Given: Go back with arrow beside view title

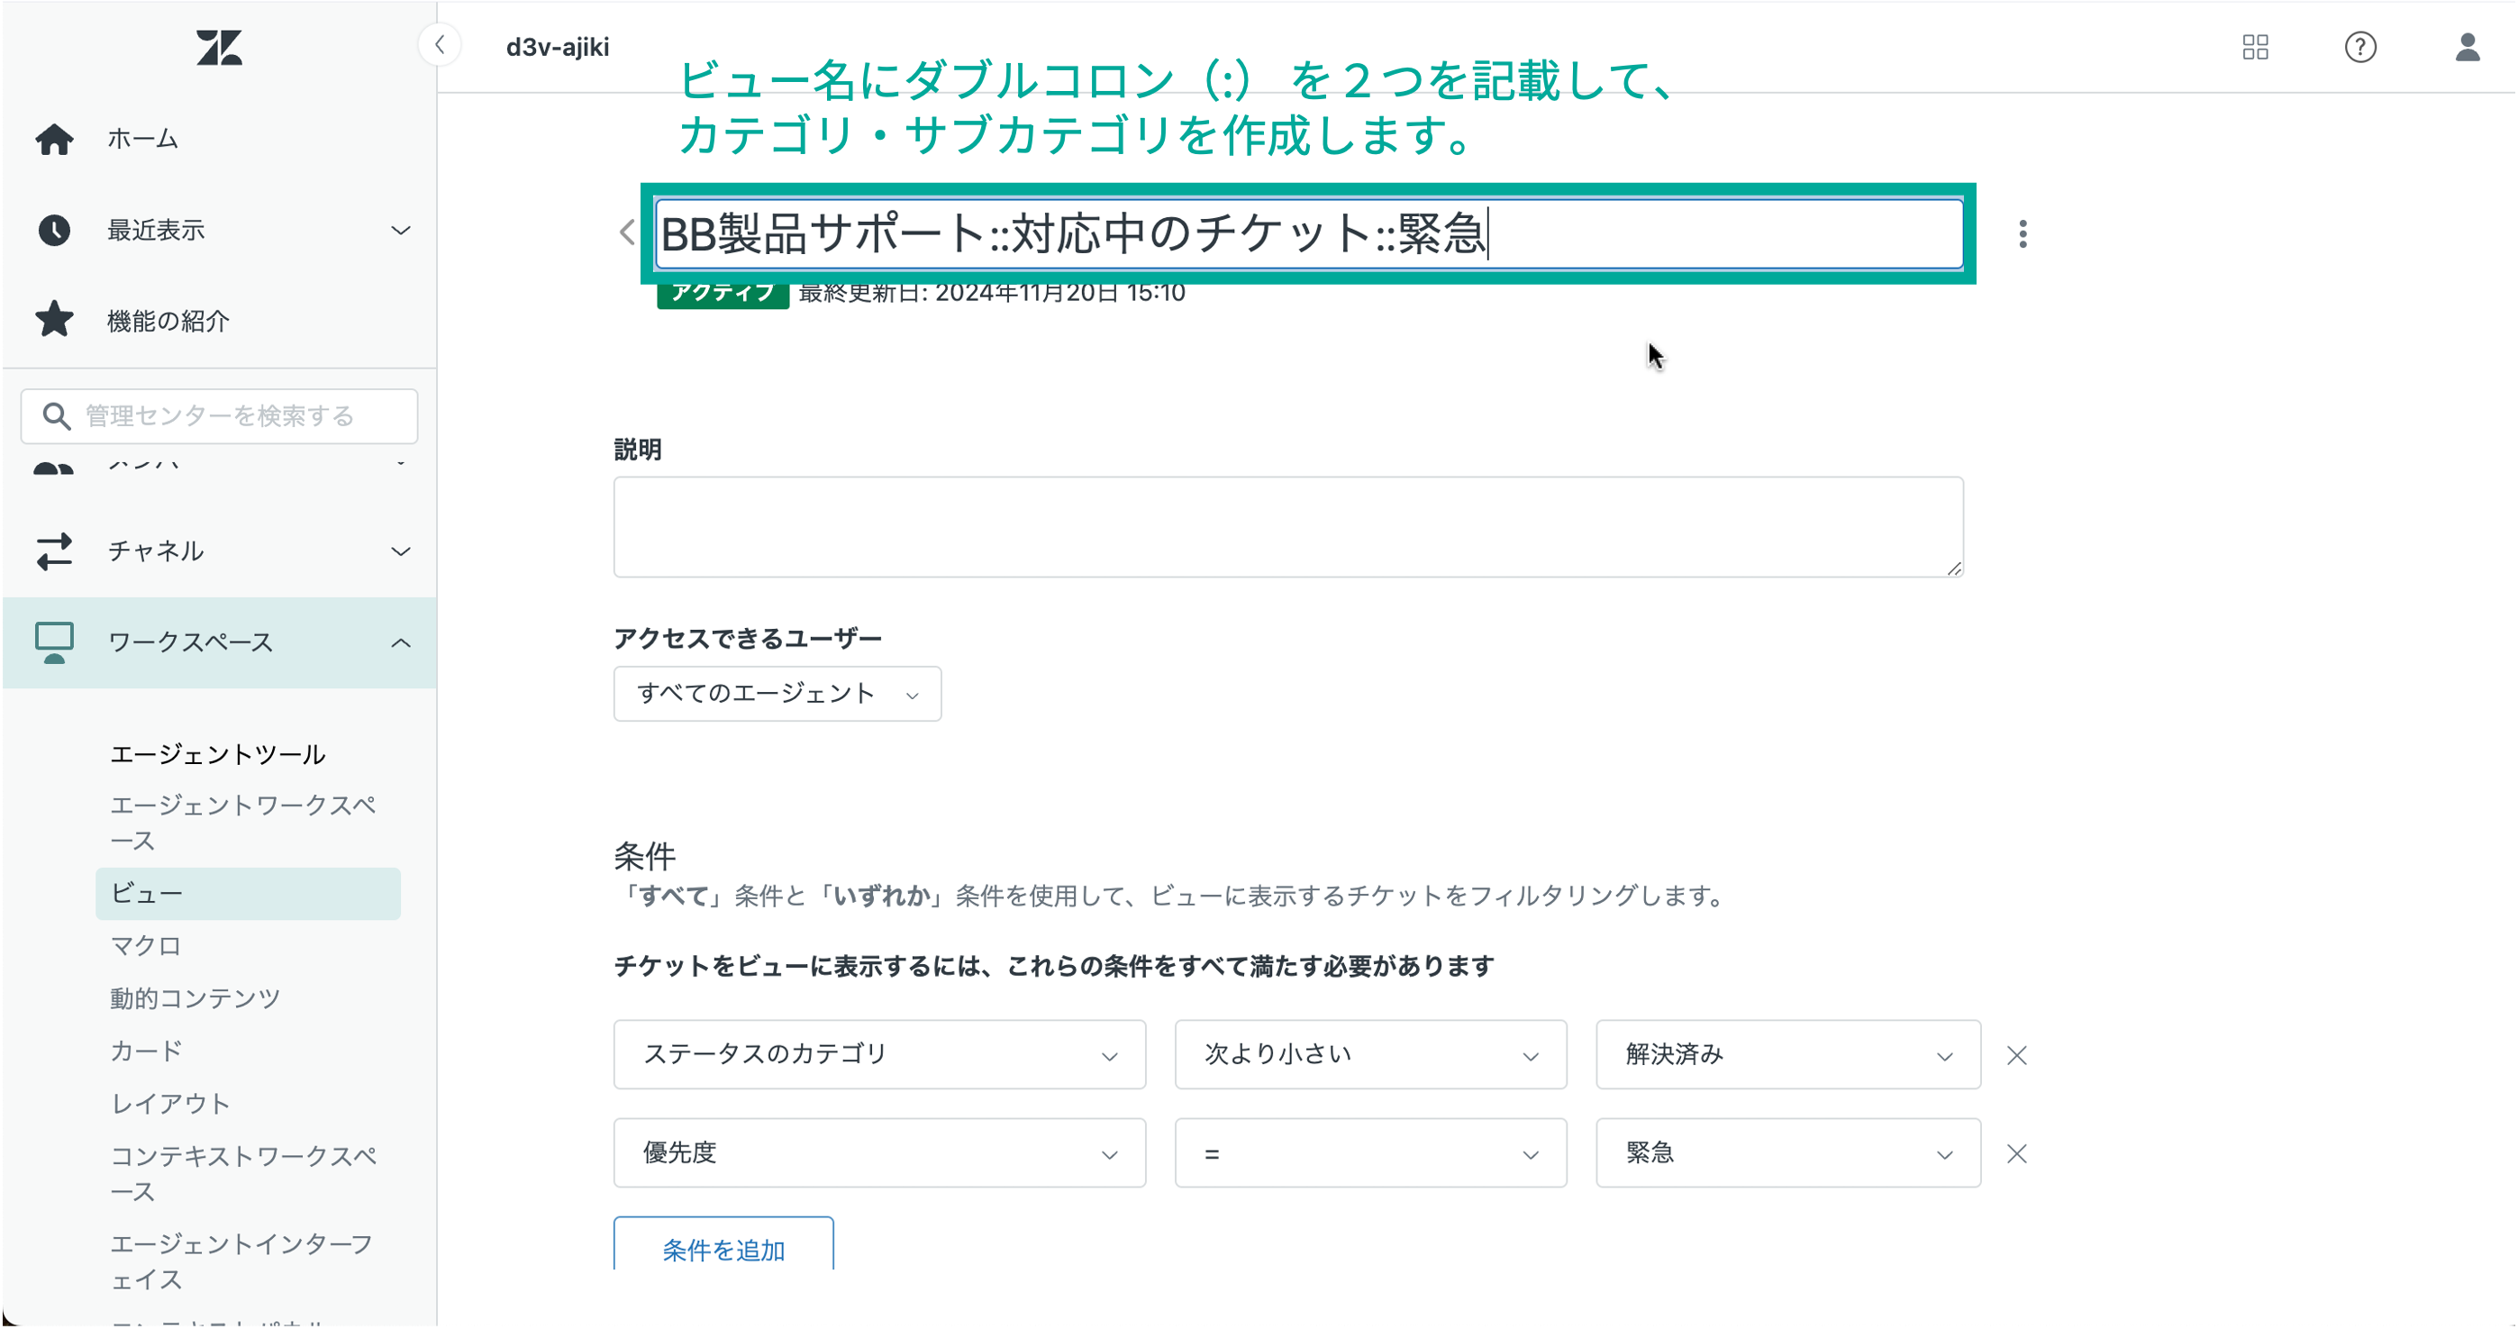Looking at the screenshot, I should point(628,232).
